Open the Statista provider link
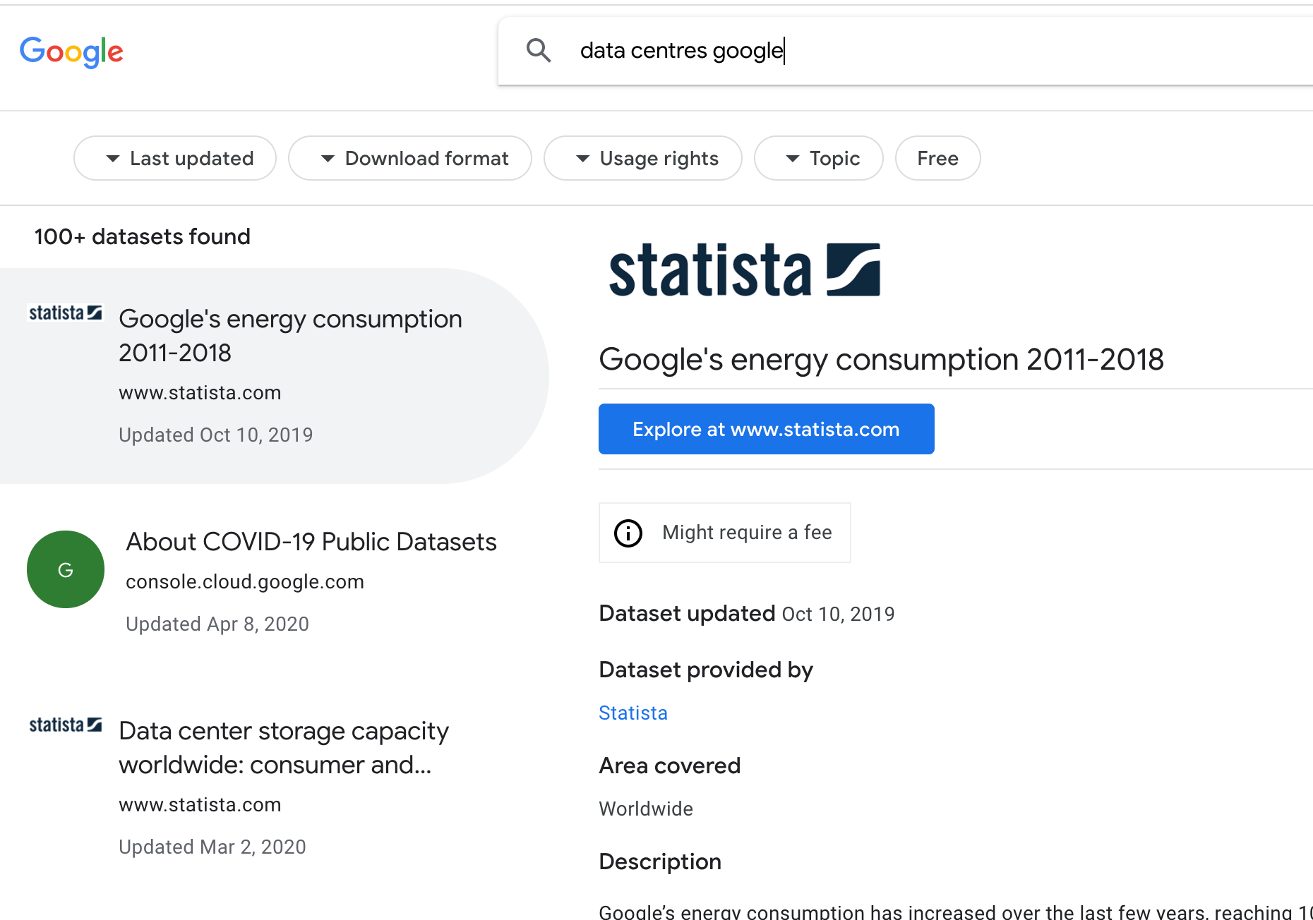 point(633,713)
